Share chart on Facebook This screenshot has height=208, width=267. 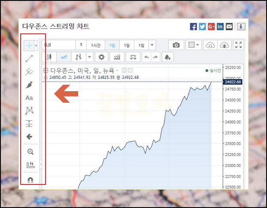pos(194,27)
